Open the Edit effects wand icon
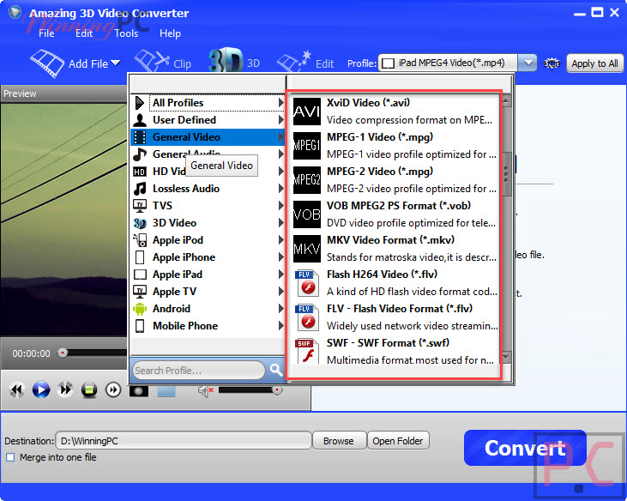Screen dimensions: 627x501 click(x=294, y=62)
